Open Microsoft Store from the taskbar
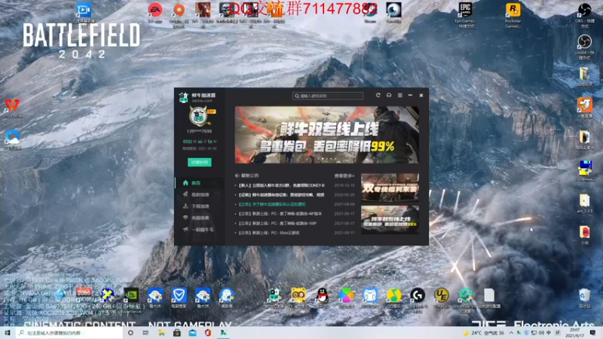 tap(177, 333)
